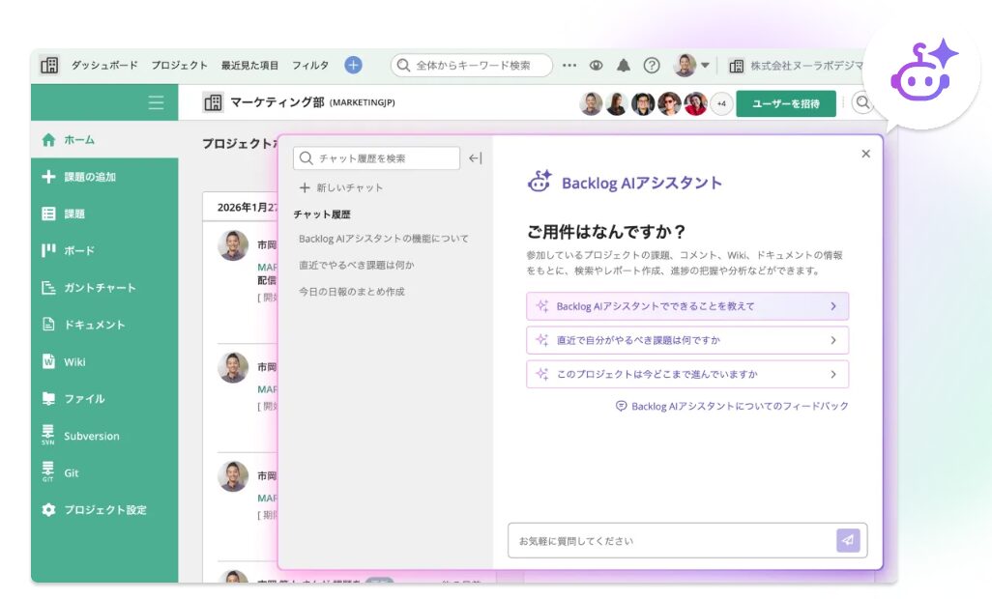This screenshot has height=599, width=992.
Task: Open the フィルタ menu
Action: pyautogui.click(x=310, y=65)
